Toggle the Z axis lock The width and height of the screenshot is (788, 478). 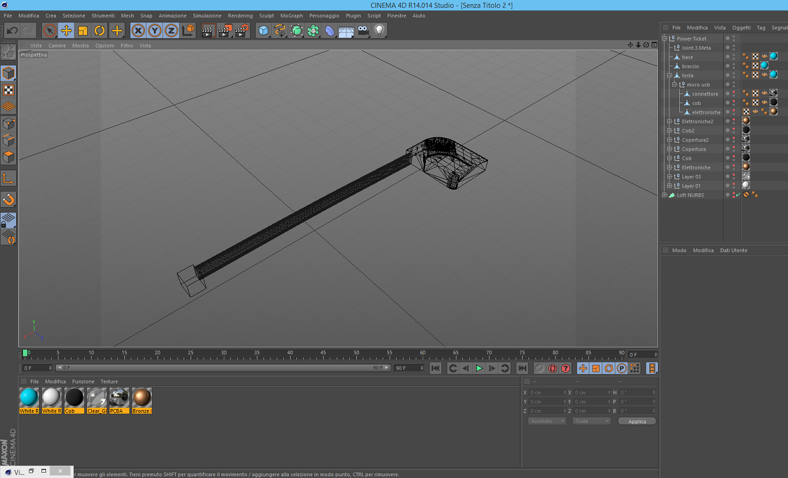click(x=172, y=31)
